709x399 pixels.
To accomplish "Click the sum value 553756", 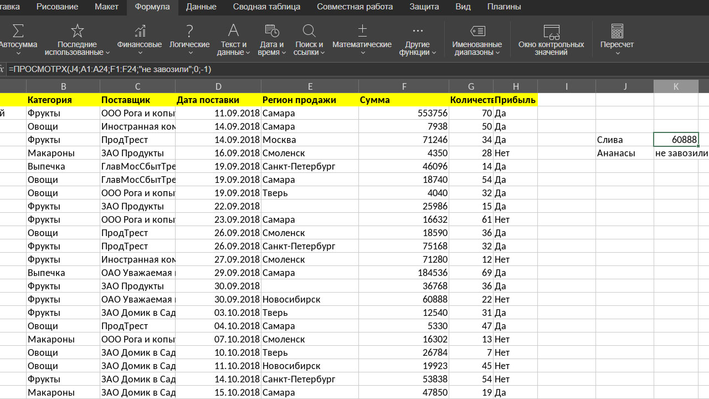I will point(404,113).
